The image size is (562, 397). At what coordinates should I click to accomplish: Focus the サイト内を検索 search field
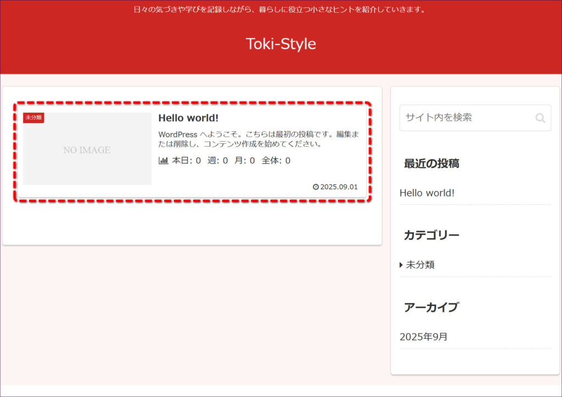point(467,118)
